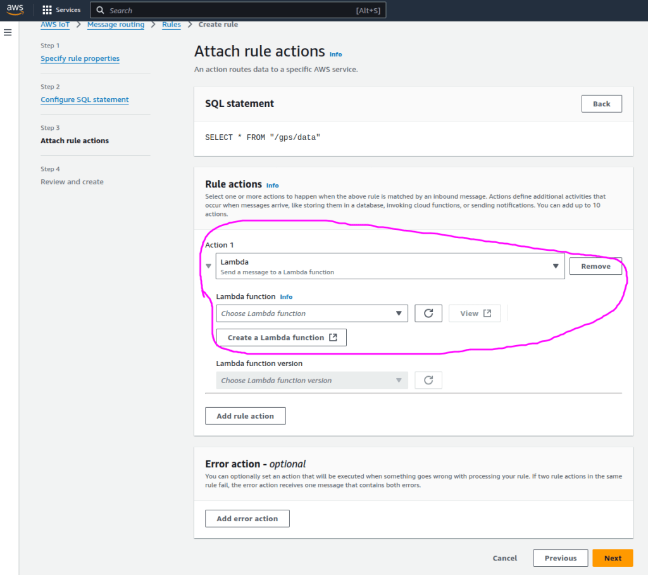Open Info next to Lambda function label
648x575 pixels.
pyautogui.click(x=286, y=297)
